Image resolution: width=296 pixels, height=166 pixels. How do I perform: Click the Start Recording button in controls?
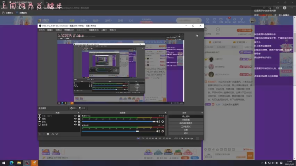186,120
